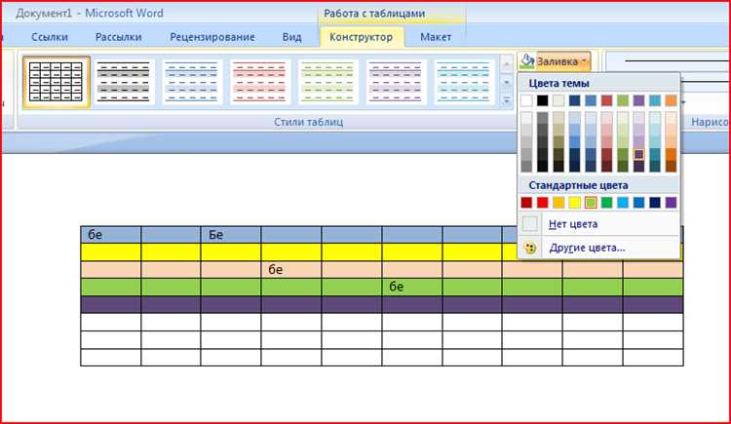This screenshot has height=424, width=731.
Task: Click the Другие цвета palette icon
Action: [530, 248]
